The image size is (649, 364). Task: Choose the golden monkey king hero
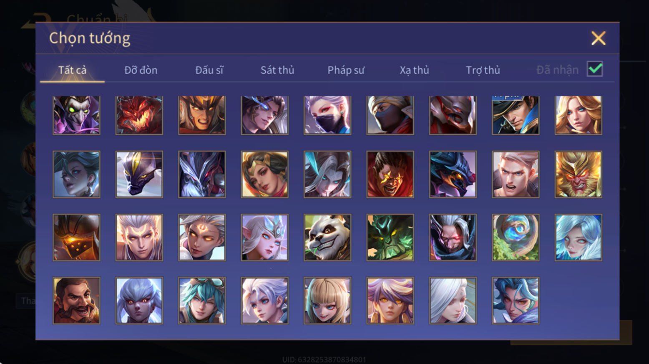click(578, 174)
